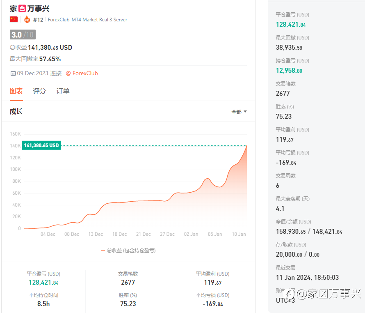Viewport: 365px width, 313px height.
Task: Switch to the 图表 tab
Action: pyautogui.click(x=16, y=91)
